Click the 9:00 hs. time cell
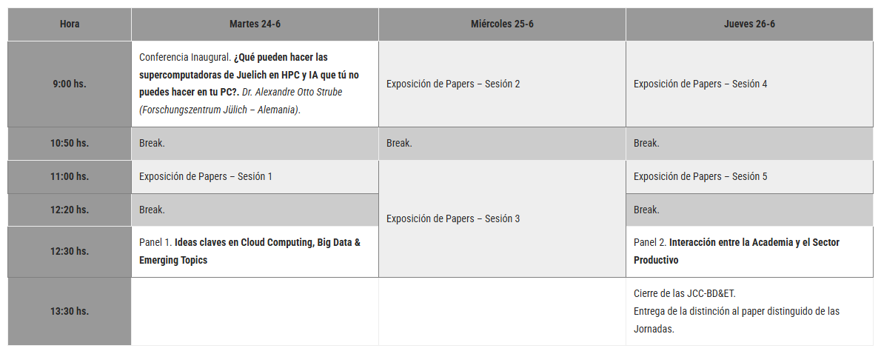The image size is (881, 354). pos(70,84)
